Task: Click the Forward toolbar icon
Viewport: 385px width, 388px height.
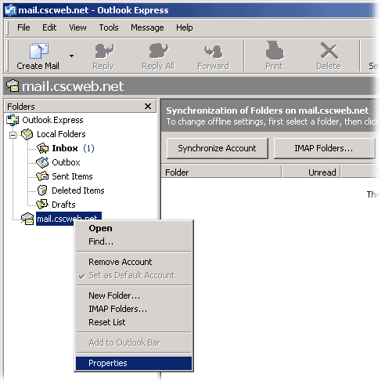Action: click(x=214, y=51)
